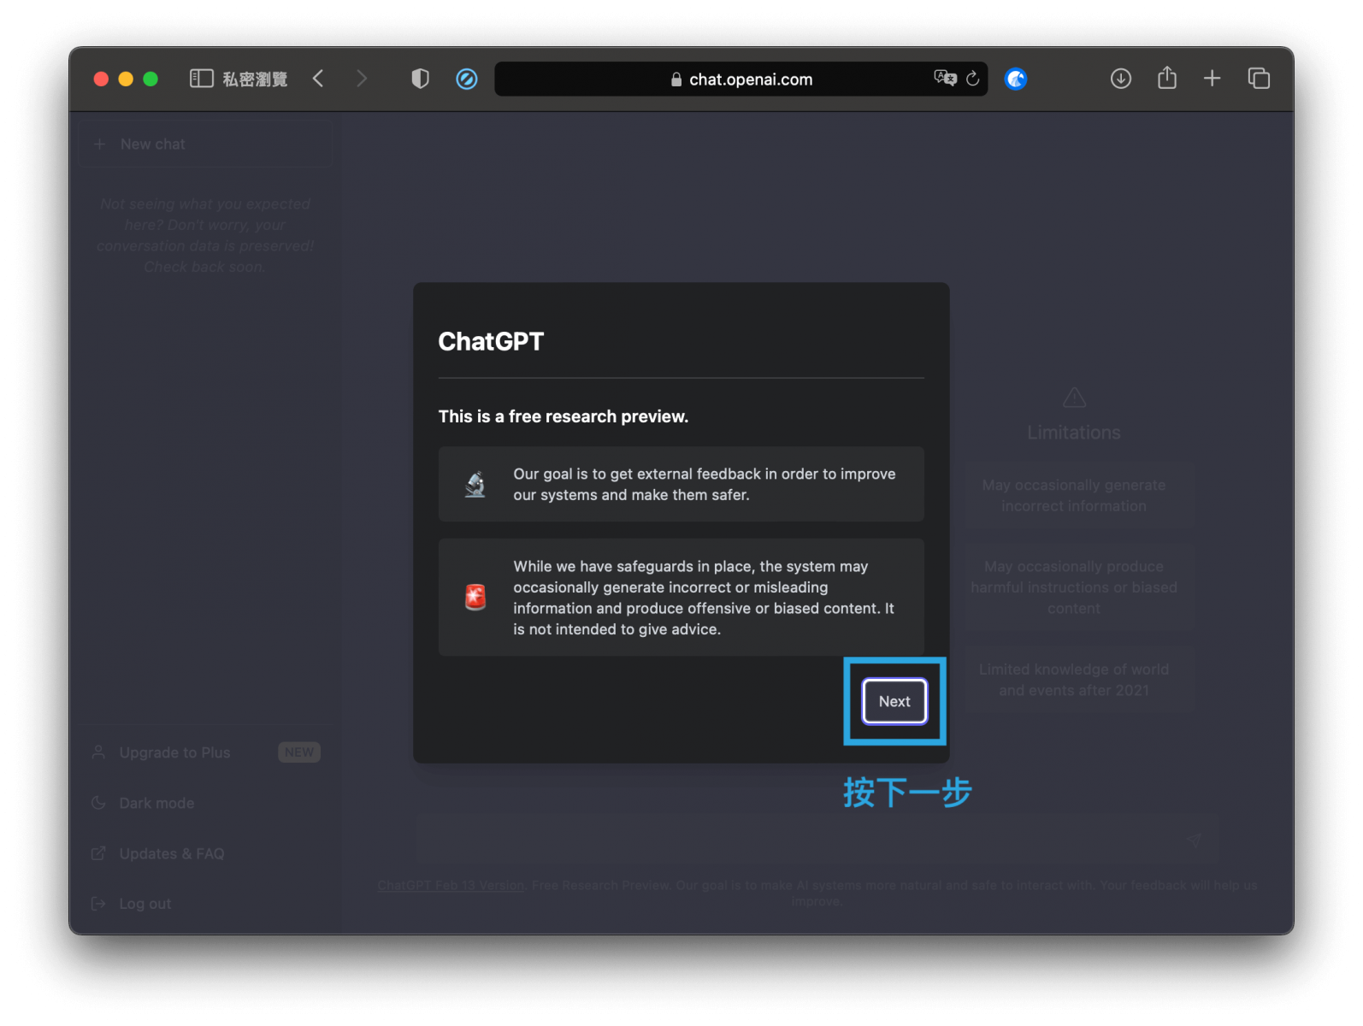Viewport: 1363px width, 1026px height.
Task: Choose Log out in the sidebar
Action: pos(206,904)
